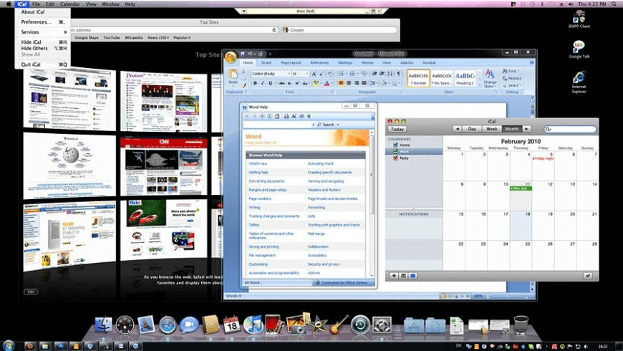Click the Underline icon in Word ribbon

[x=270, y=83]
